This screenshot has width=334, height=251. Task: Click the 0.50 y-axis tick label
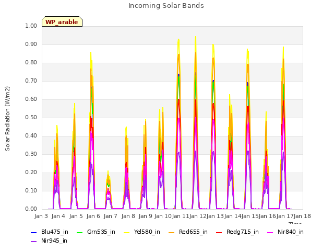[31, 117]
